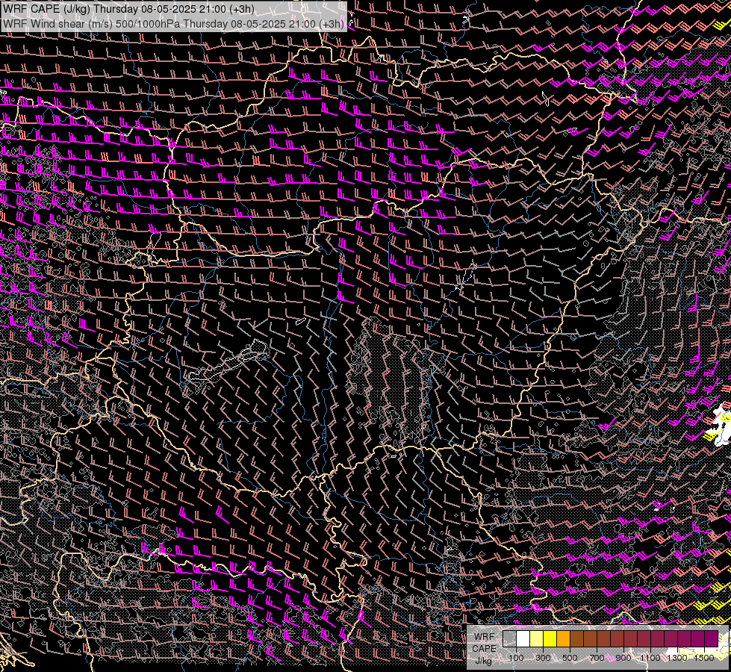Click the 300 label in the legend
Screen dimensions: 731x672
point(543,658)
